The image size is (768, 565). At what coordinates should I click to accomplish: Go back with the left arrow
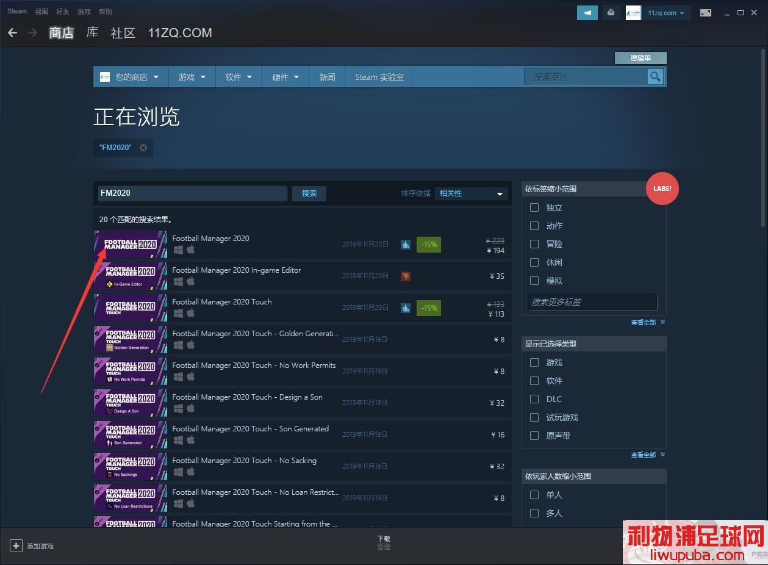13,33
